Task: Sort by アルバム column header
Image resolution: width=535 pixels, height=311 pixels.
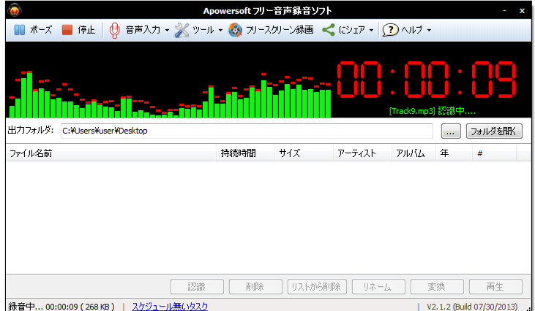Action: 414,153
